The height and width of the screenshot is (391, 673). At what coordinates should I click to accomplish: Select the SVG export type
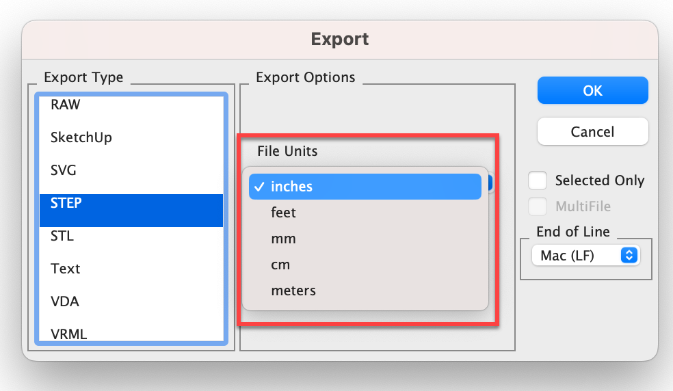131,170
